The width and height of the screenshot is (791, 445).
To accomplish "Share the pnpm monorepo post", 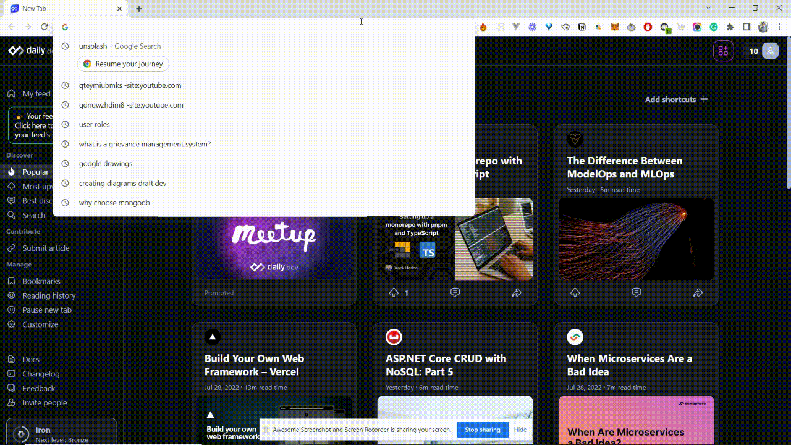I will (517, 293).
